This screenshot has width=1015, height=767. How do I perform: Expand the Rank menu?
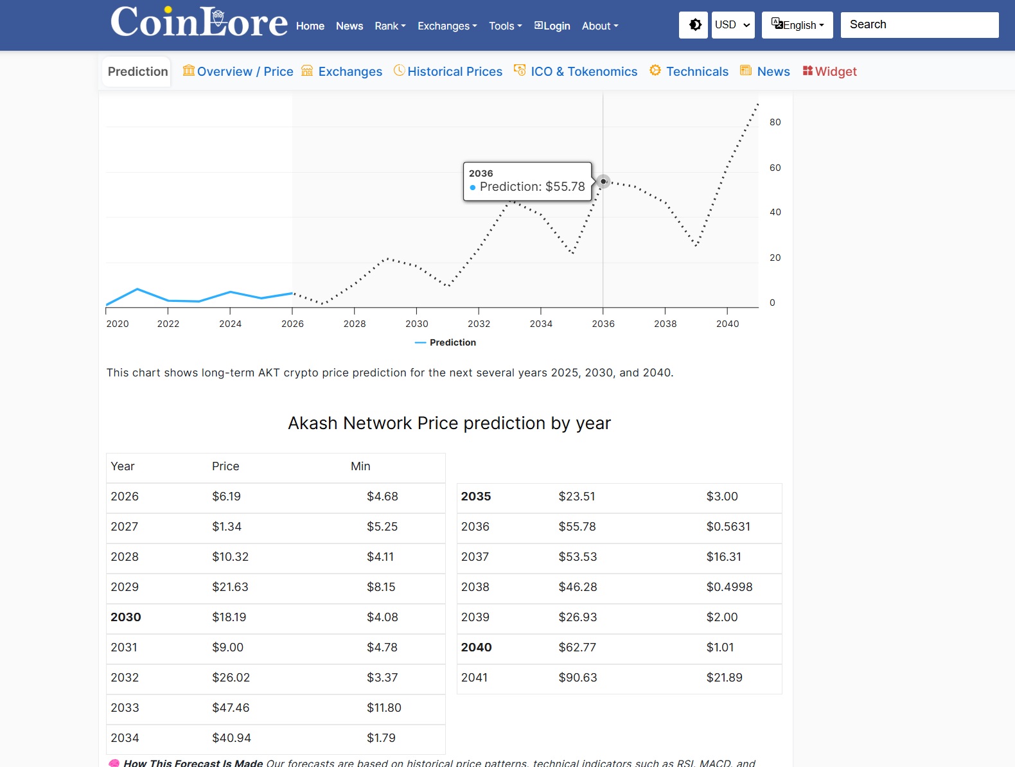click(x=390, y=26)
